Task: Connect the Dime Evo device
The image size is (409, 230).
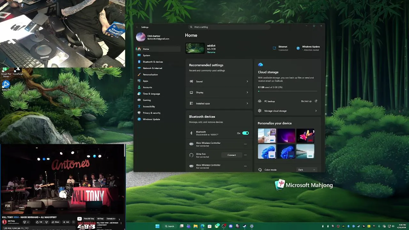Action: (232, 155)
